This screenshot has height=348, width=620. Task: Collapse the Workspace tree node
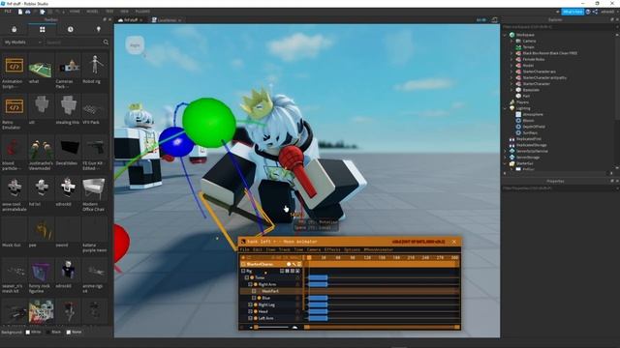[505, 35]
